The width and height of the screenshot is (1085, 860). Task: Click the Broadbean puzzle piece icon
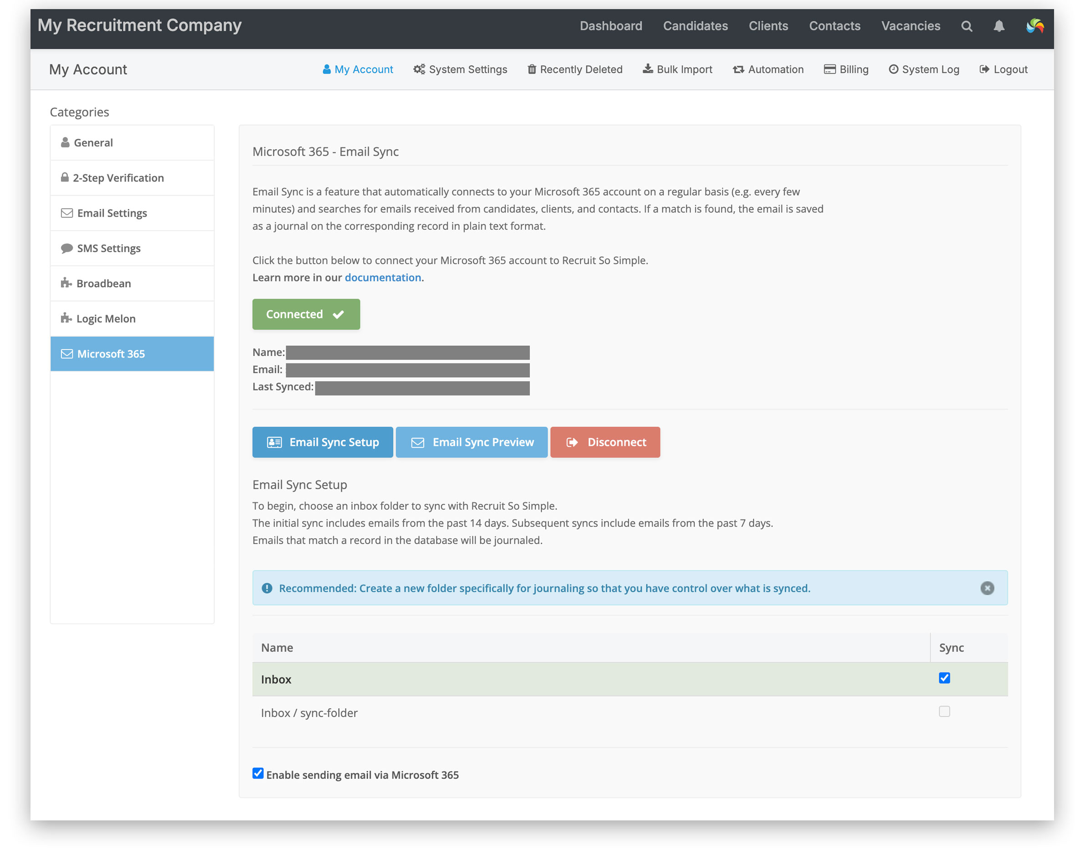click(66, 283)
